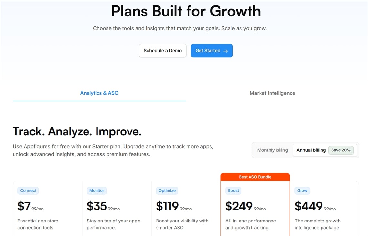Click the Save 20% badge
The image size is (368, 236).
[341, 150]
